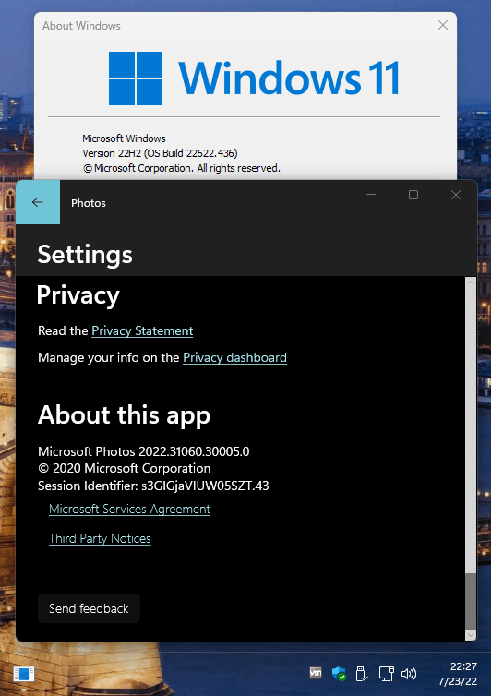Open the Windows Security shield tray icon
The height and width of the screenshot is (696, 491).
pos(339,674)
